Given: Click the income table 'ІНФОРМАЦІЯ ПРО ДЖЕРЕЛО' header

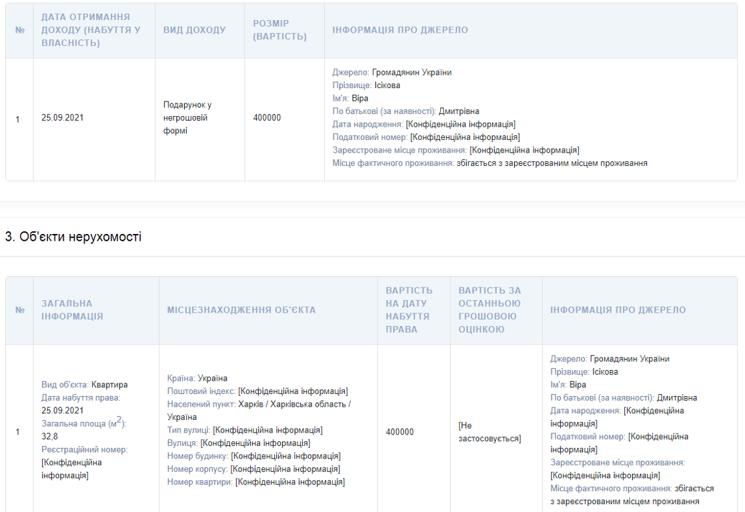Looking at the screenshot, I should pos(400,30).
